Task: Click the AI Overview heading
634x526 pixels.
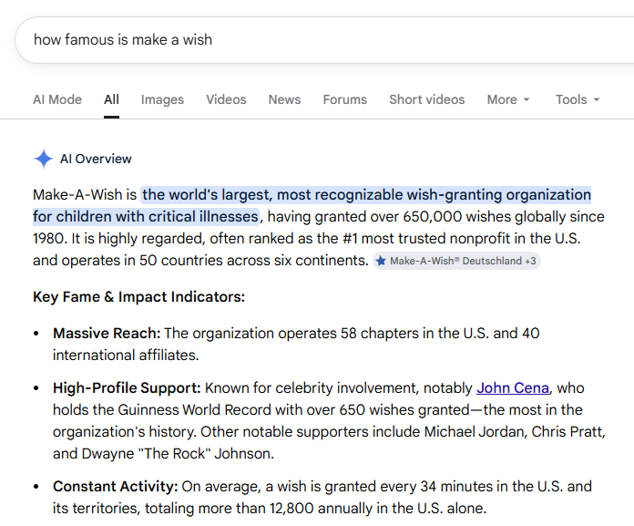Action: point(96,159)
